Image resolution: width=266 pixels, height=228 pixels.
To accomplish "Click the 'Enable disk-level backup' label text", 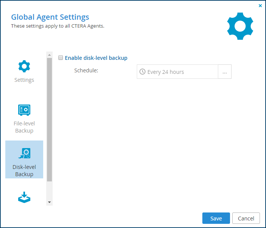I will (x=96, y=58).
